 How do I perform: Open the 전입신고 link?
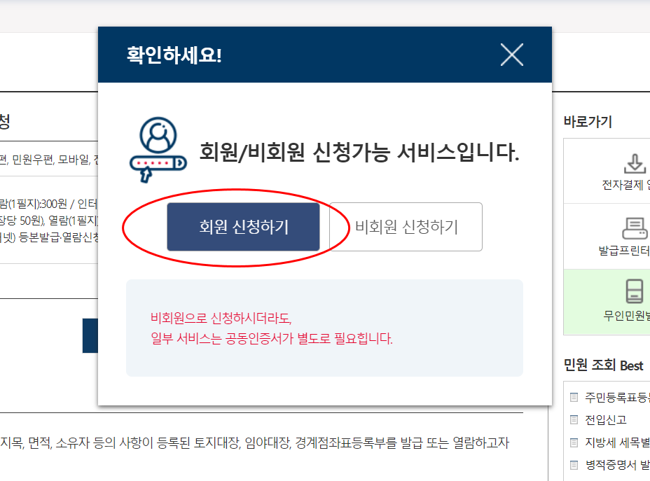[x=605, y=419]
